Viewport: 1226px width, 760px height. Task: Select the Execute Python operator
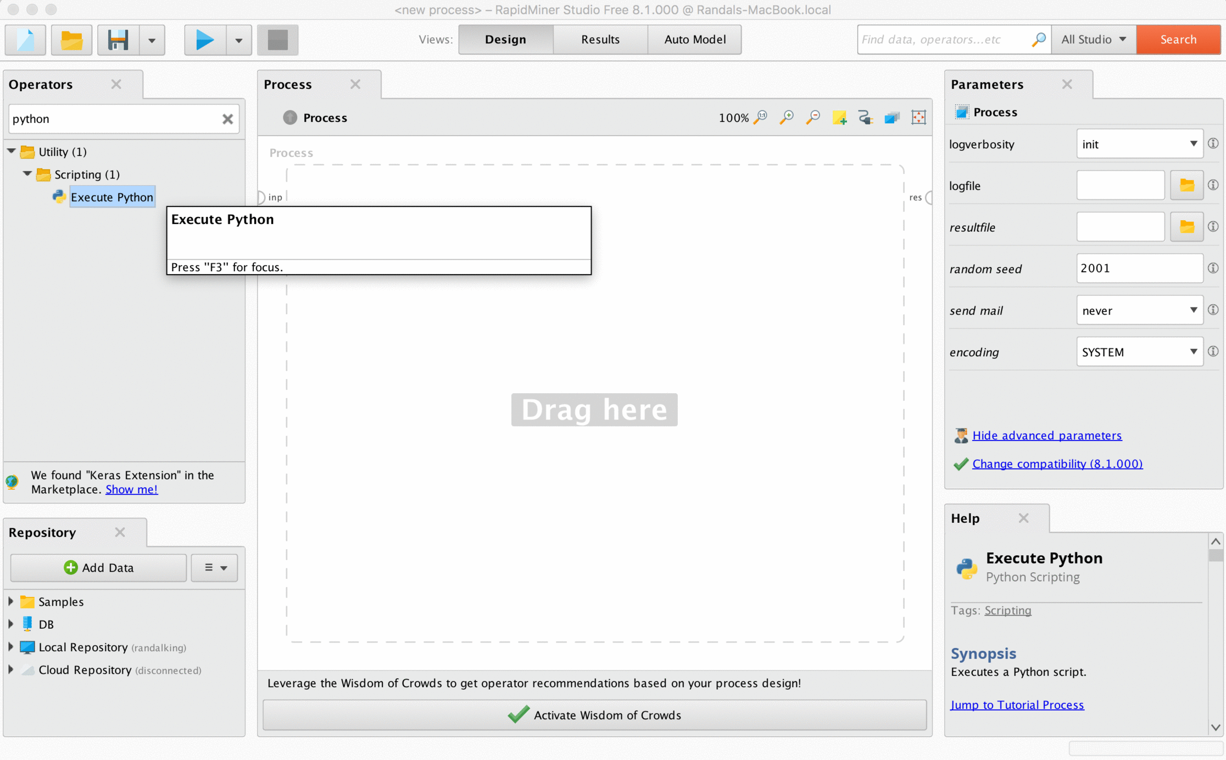pyautogui.click(x=112, y=197)
